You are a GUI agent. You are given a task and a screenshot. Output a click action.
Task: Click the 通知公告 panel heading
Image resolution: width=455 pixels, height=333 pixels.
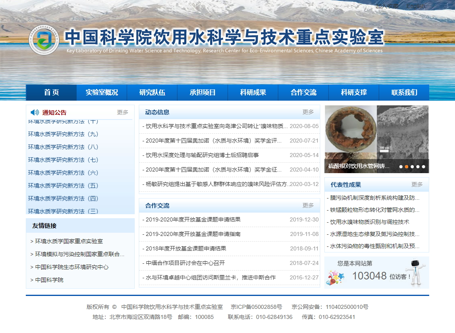pos(54,113)
